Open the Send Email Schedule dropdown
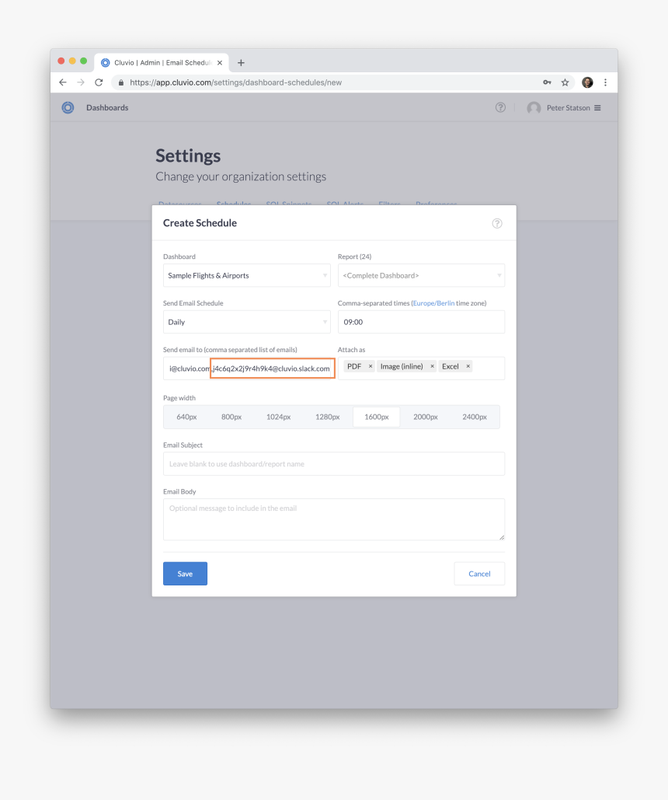The width and height of the screenshot is (668, 800). point(246,322)
